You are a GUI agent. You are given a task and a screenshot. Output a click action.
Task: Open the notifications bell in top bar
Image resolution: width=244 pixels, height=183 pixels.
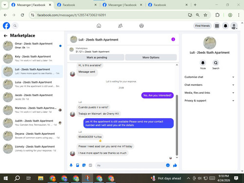pyautogui.click(x=225, y=26)
